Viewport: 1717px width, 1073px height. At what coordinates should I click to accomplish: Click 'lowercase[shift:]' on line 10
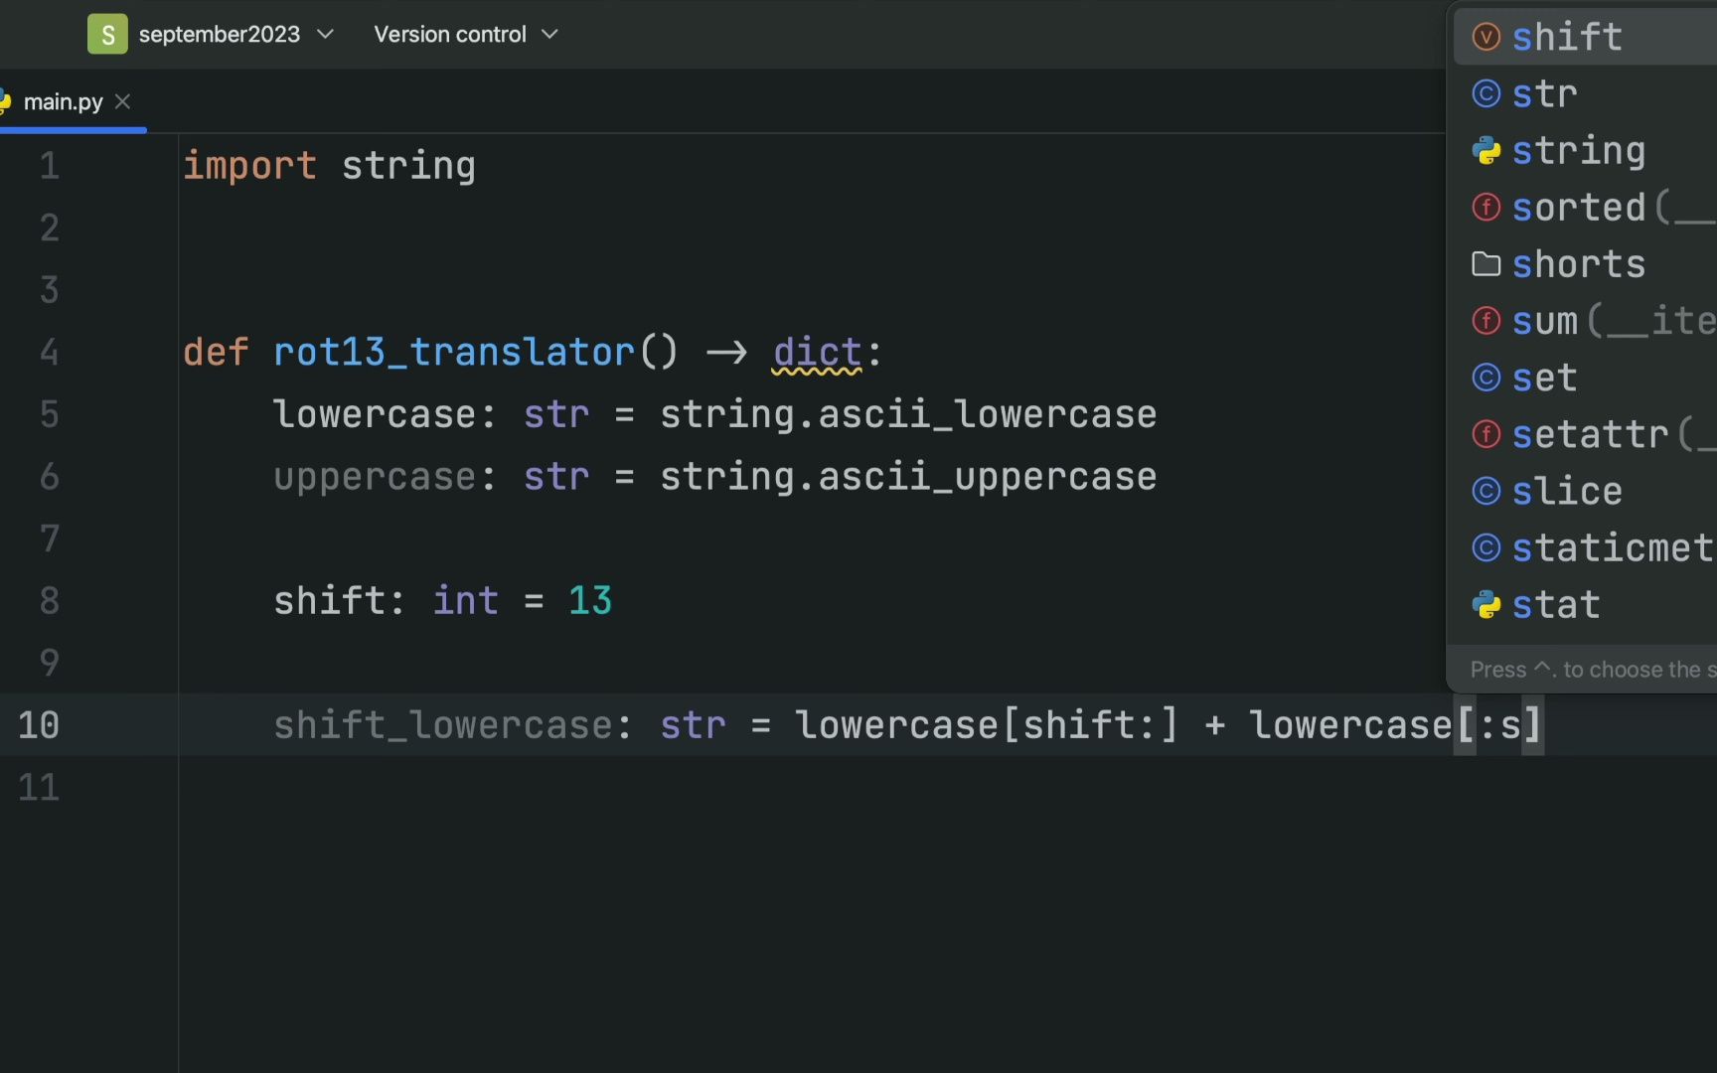[987, 725]
